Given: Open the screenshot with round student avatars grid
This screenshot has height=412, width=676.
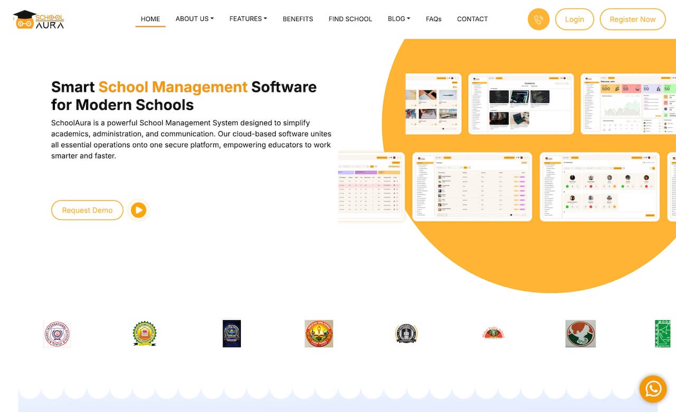Looking at the screenshot, I should (x=599, y=186).
